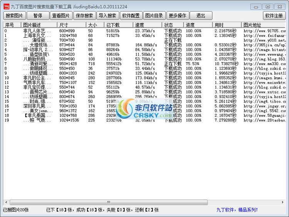The image size is (289, 217).
Task: Click the 九丁软件,精品系列! link
Action: [237, 210]
